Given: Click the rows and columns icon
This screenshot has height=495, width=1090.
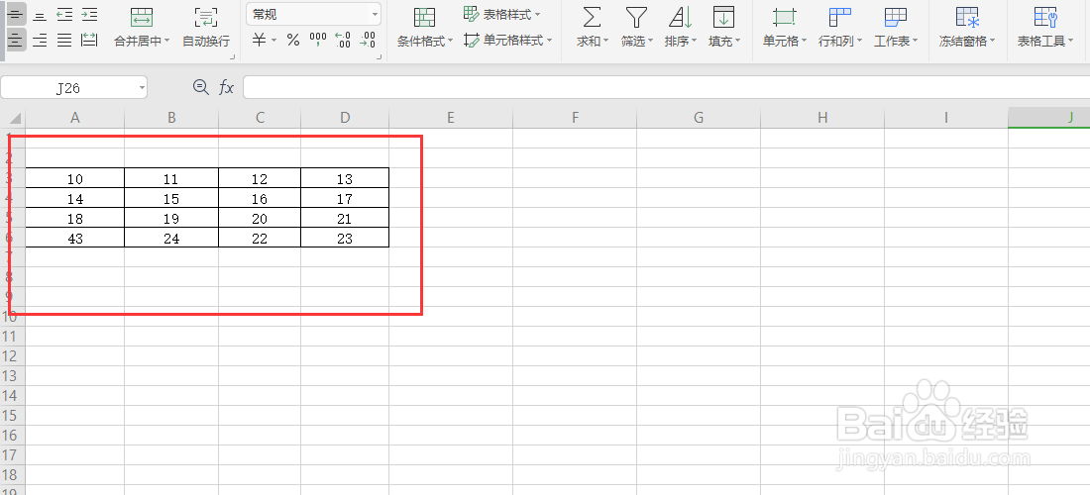Looking at the screenshot, I should pos(839,18).
